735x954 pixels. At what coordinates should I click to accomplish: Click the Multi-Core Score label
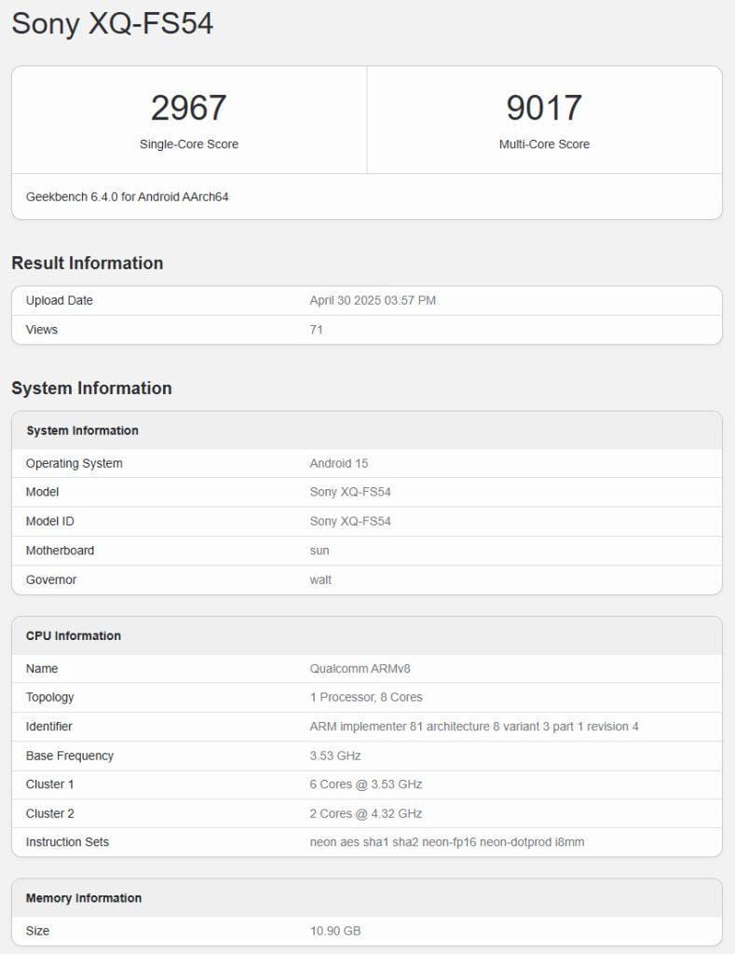pos(544,144)
